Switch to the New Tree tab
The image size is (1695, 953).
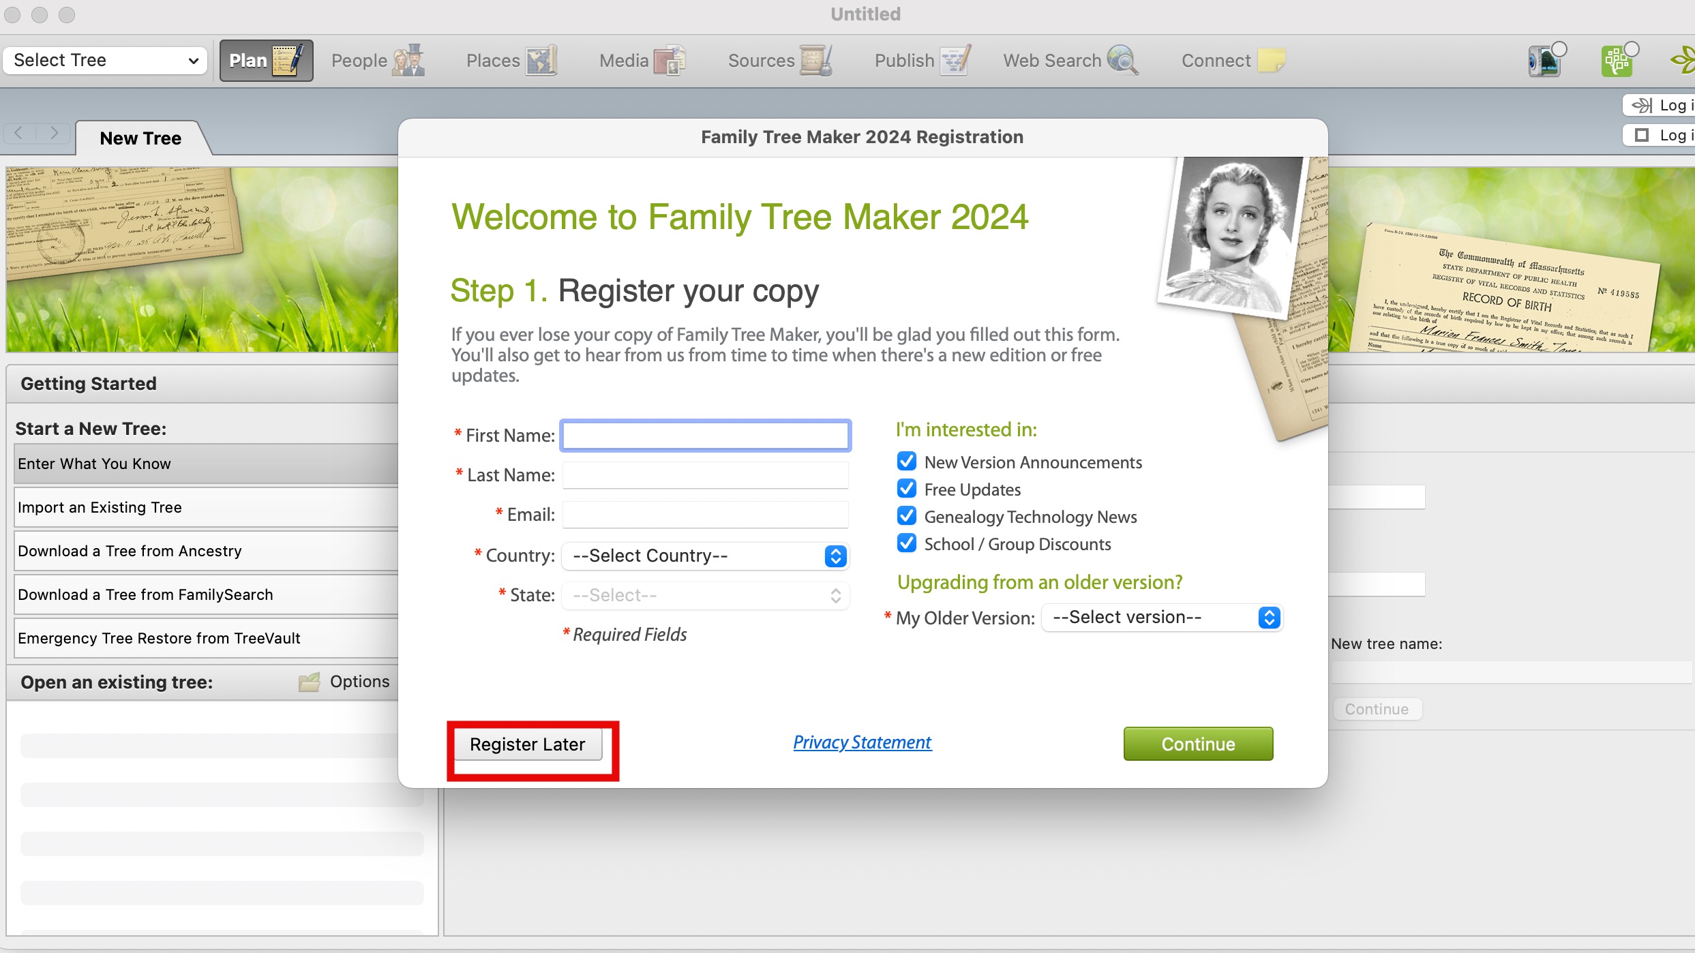[x=140, y=138]
